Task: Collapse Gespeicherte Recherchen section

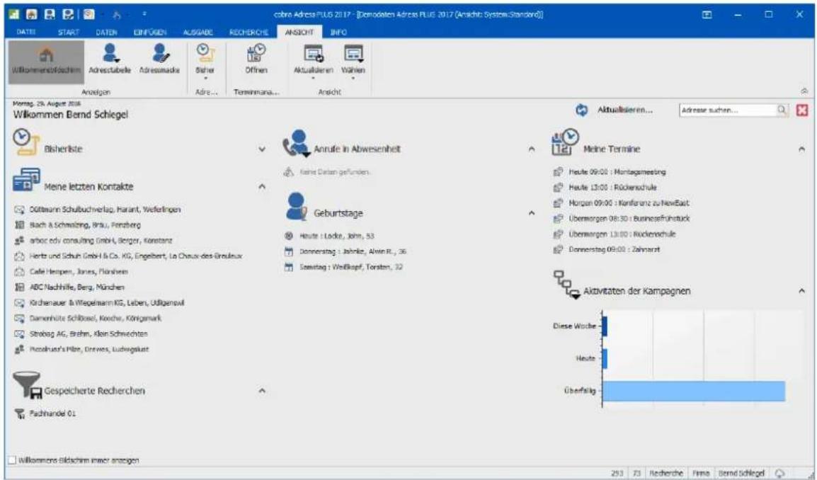Action: pos(262,390)
